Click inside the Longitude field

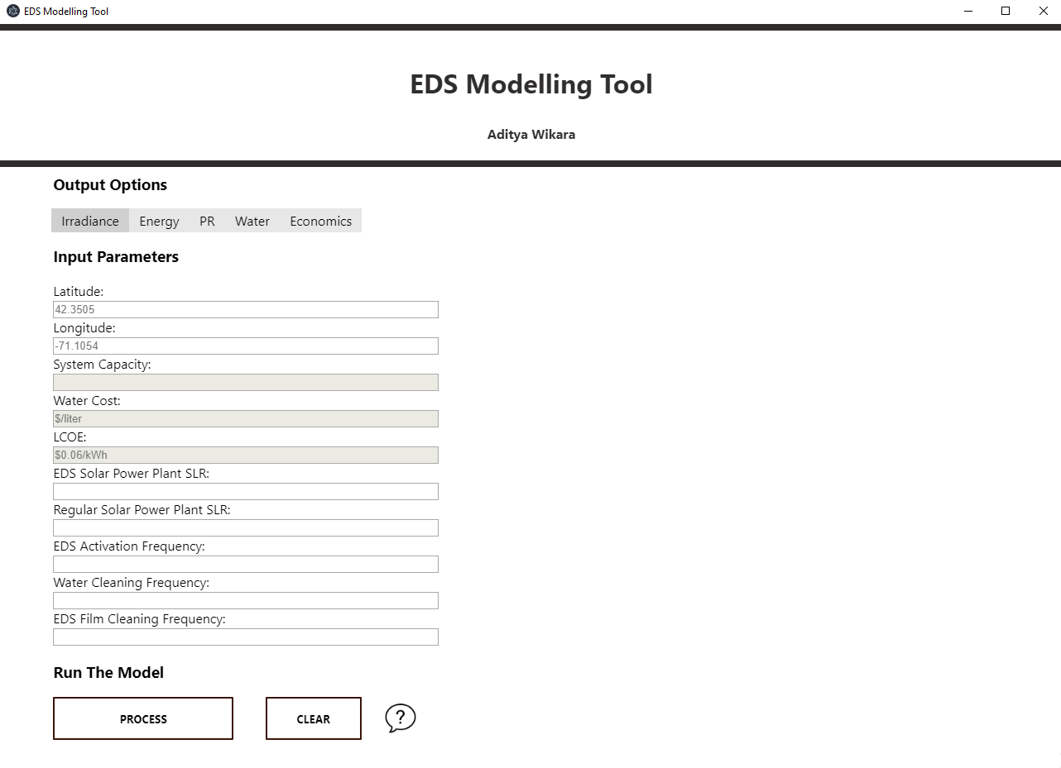pyautogui.click(x=245, y=346)
